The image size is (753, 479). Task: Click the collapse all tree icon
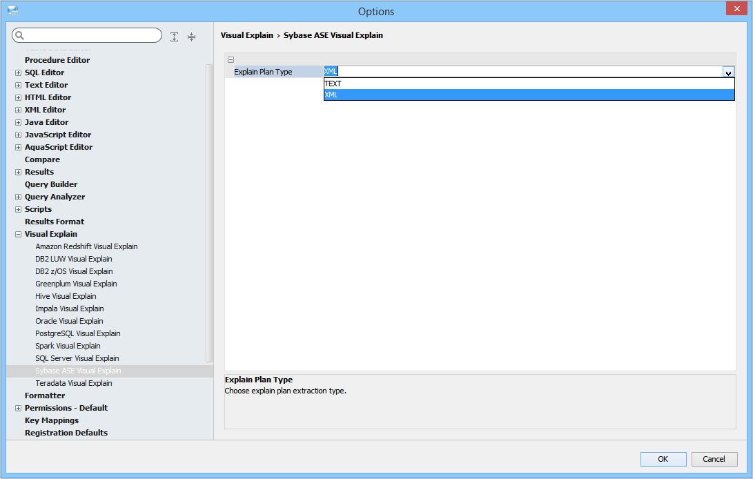192,37
